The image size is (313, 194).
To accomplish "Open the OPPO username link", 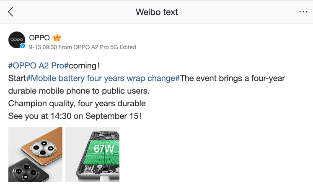I will click(39, 37).
